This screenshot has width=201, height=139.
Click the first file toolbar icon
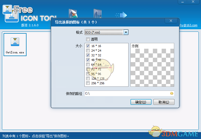point(73,13)
